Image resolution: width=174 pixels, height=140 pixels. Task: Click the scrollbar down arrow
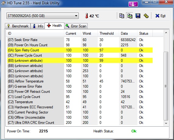coord(166,123)
